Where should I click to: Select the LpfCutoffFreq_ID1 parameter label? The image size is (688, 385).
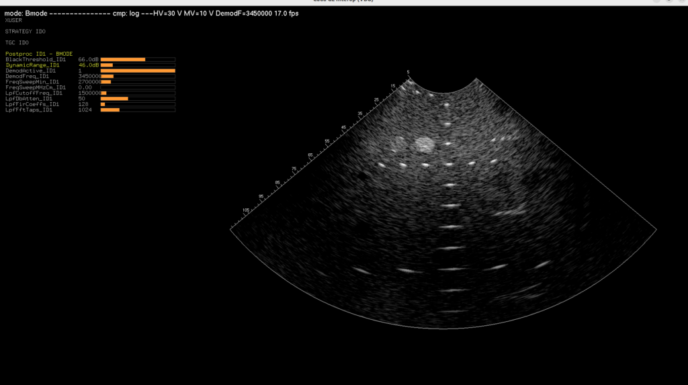click(x=34, y=93)
